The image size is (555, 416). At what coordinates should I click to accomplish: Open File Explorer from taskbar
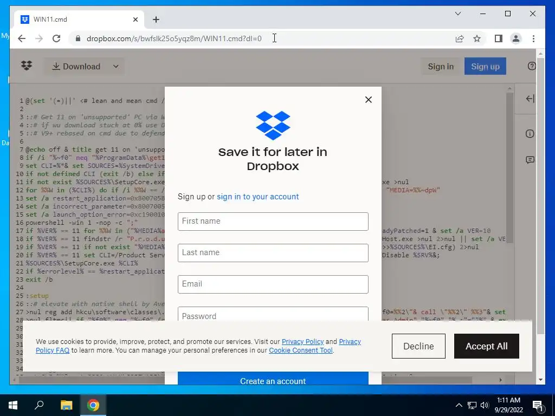pyautogui.click(x=66, y=405)
